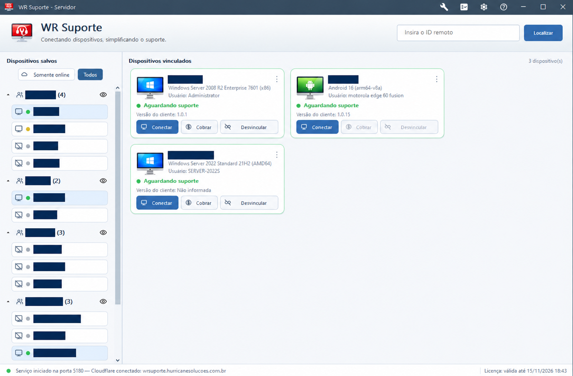This screenshot has width=573, height=376.
Task: Toggle eye visibility for the first group (4)
Action: [x=103, y=95]
